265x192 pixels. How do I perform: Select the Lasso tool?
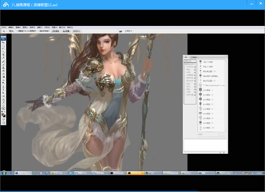[x=4, y=49]
